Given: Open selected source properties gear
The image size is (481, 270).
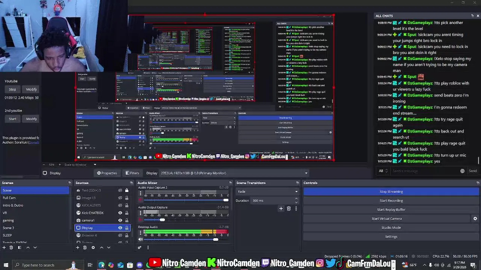Looking at the screenshot, I should click(93, 247).
